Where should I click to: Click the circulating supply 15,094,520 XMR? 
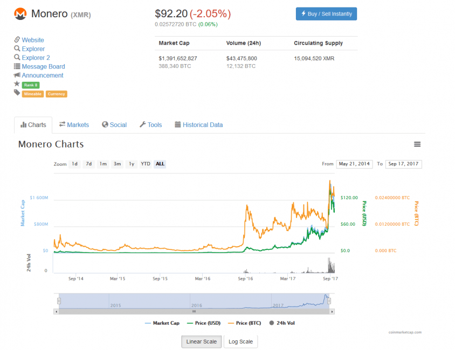tap(314, 58)
